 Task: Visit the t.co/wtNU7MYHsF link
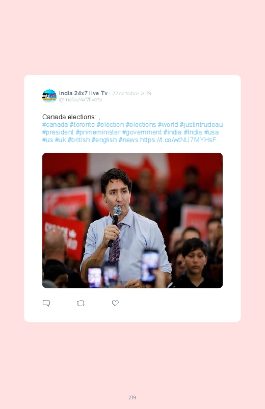pyautogui.click(x=178, y=140)
